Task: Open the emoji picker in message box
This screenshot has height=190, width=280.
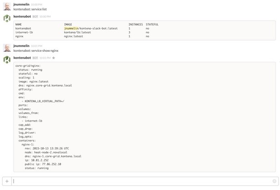Action: click(274, 181)
